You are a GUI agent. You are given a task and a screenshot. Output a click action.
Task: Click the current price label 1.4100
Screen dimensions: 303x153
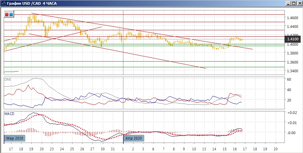click(x=292, y=40)
